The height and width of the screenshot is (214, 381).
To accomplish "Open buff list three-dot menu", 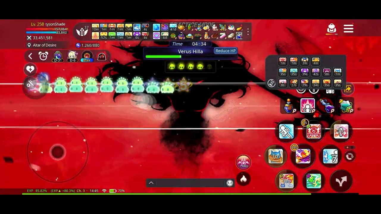I will (248, 31).
